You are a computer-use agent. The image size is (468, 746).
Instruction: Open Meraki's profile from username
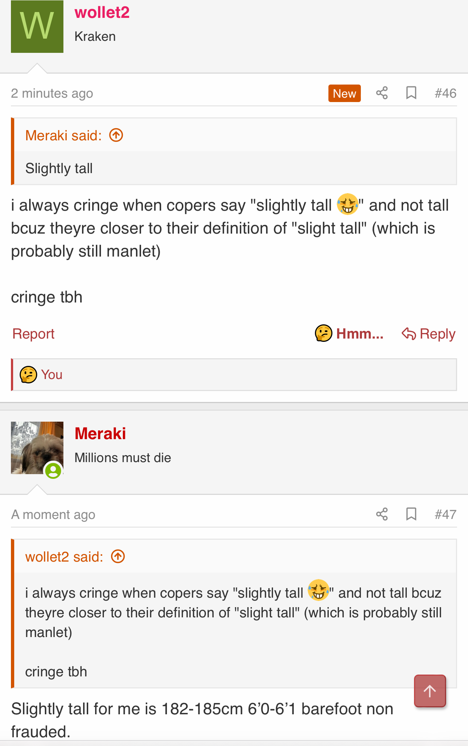100,433
